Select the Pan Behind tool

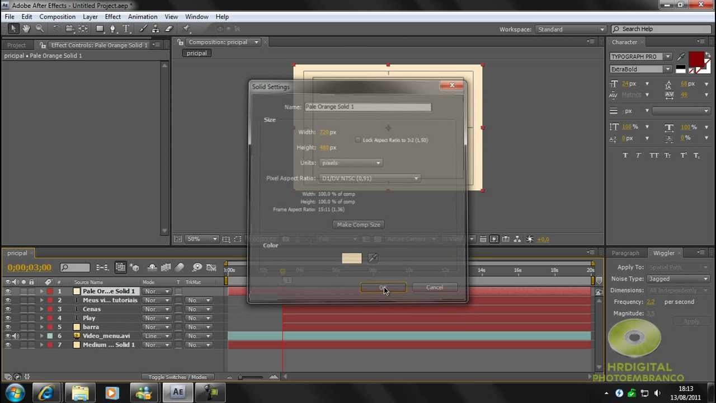click(83, 29)
